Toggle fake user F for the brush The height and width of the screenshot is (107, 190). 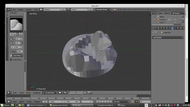17,34
